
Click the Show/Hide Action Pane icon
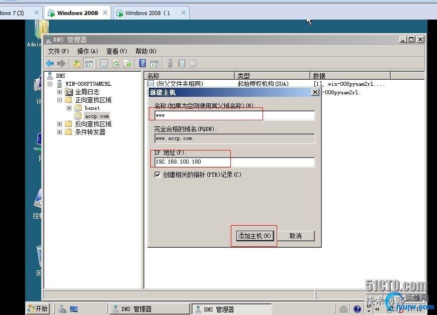pyautogui.click(x=154, y=64)
